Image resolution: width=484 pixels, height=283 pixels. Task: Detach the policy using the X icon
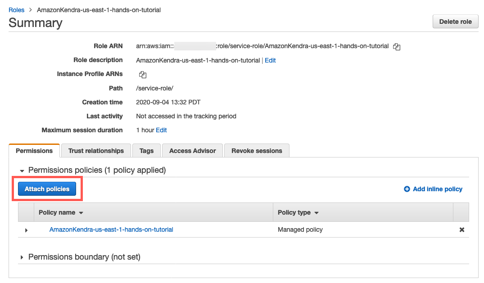point(461,229)
